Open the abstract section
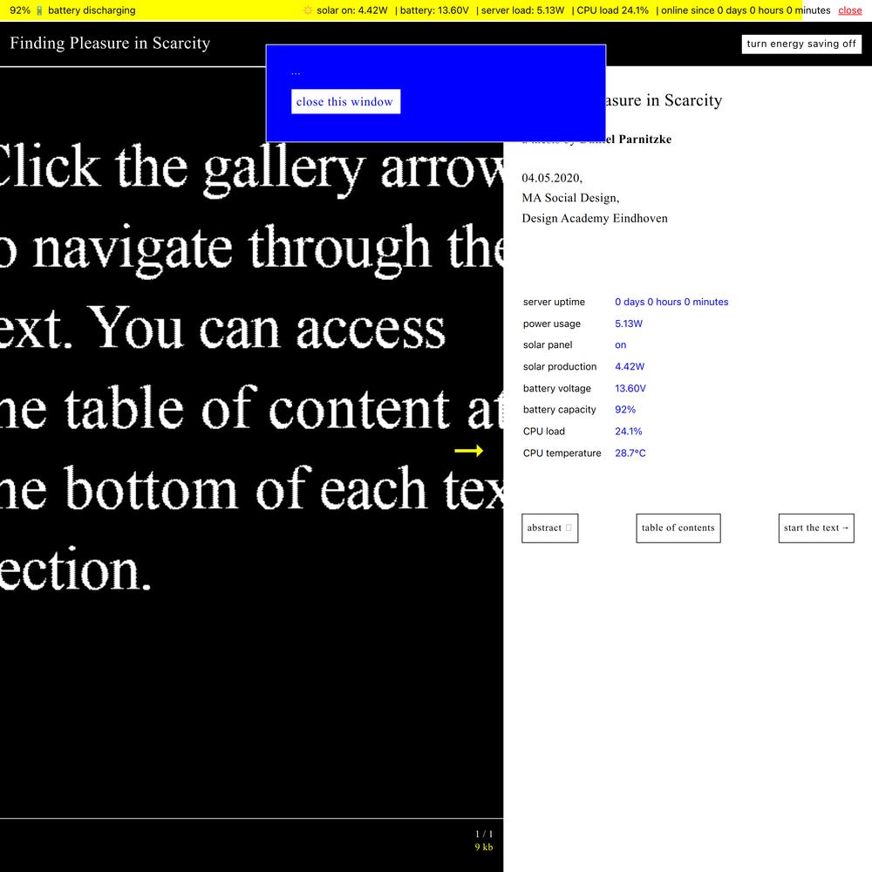The height and width of the screenshot is (872, 872). [x=549, y=528]
